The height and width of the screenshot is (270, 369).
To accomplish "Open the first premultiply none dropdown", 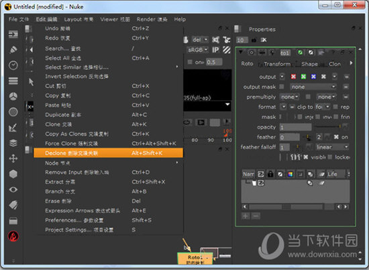I will point(289,97).
